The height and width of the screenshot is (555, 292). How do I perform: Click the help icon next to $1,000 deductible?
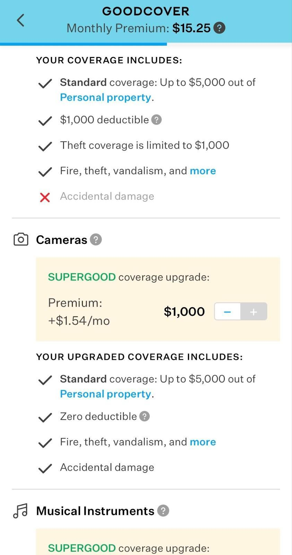click(157, 120)
